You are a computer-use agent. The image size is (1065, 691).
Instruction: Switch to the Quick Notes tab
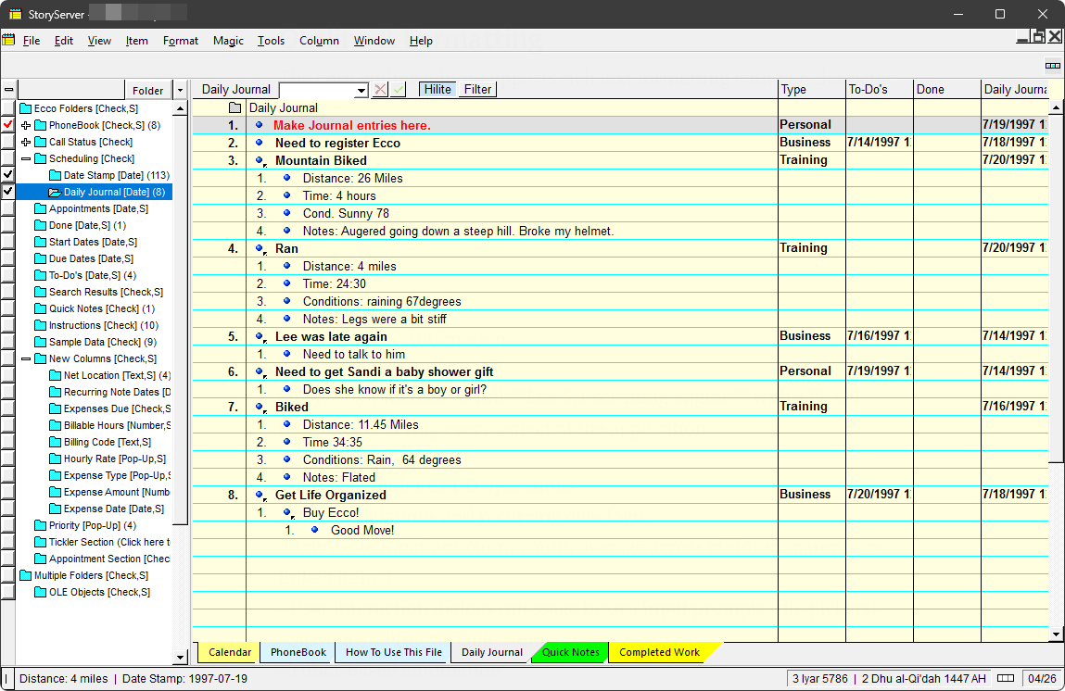[571, 652]
